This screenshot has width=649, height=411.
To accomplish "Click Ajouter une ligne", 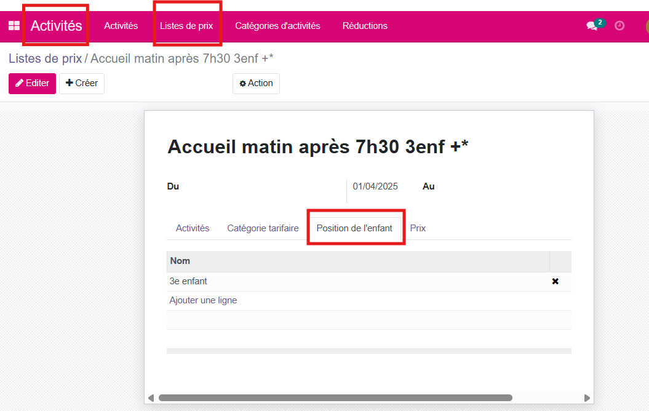I will (203, 300).
